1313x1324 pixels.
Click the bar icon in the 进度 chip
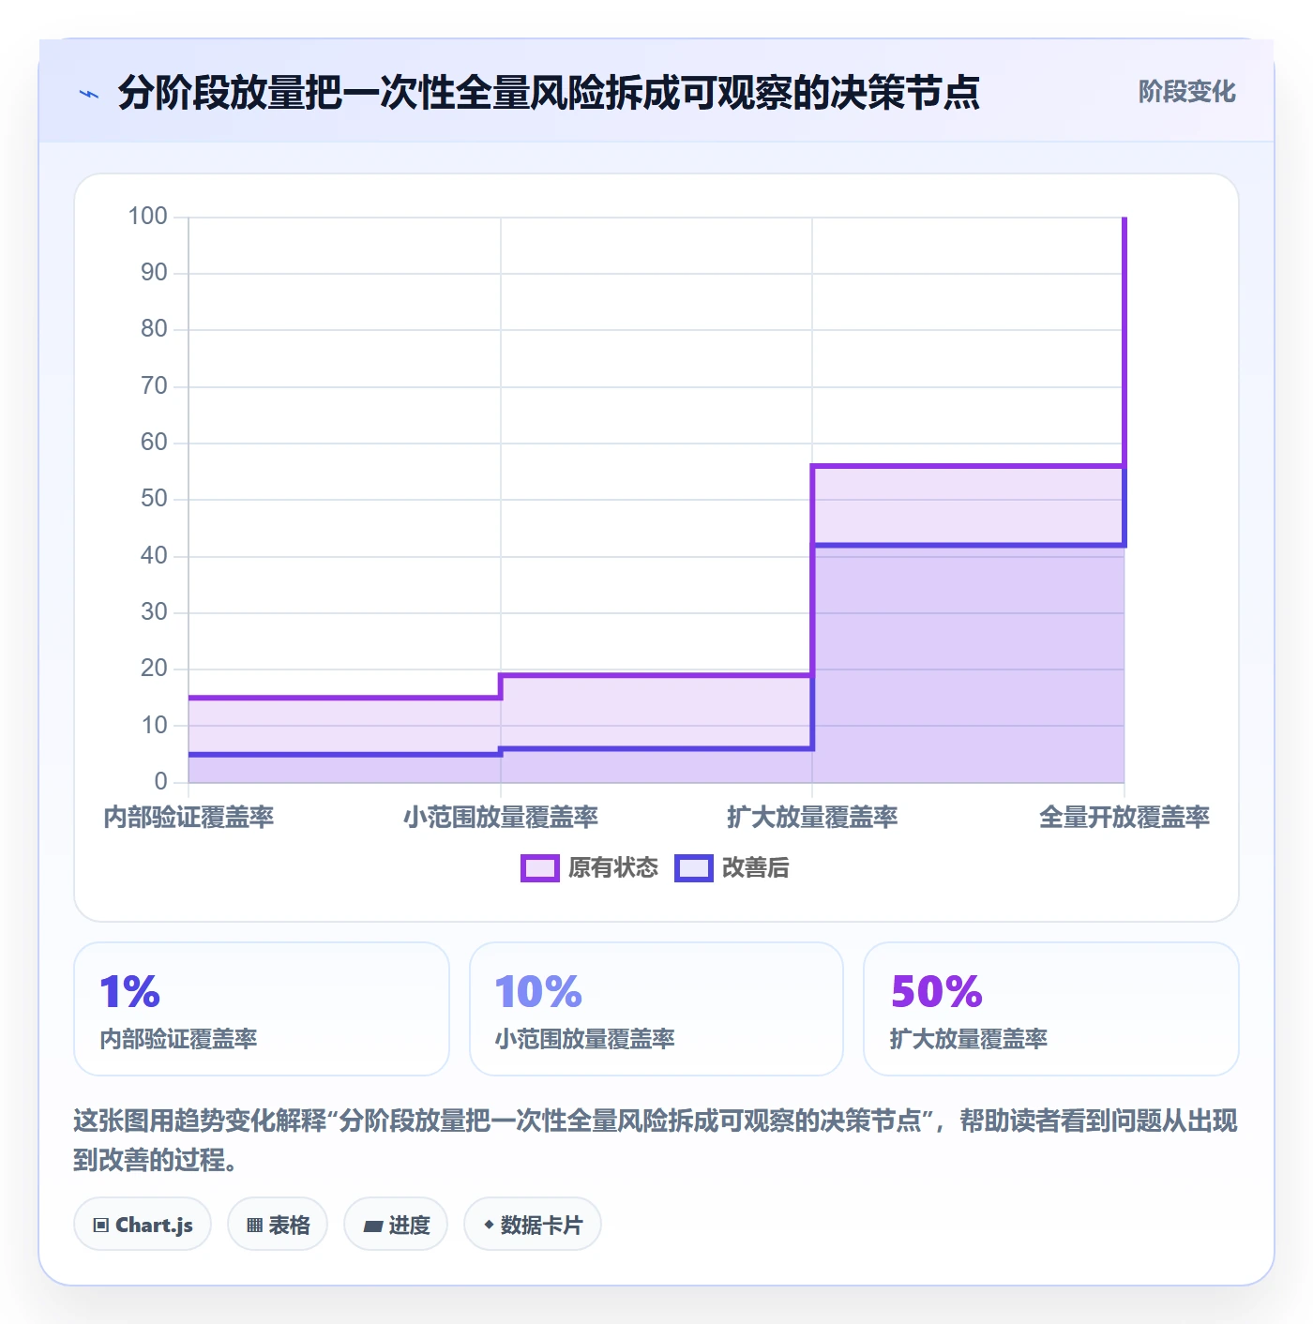[373, 1226]
